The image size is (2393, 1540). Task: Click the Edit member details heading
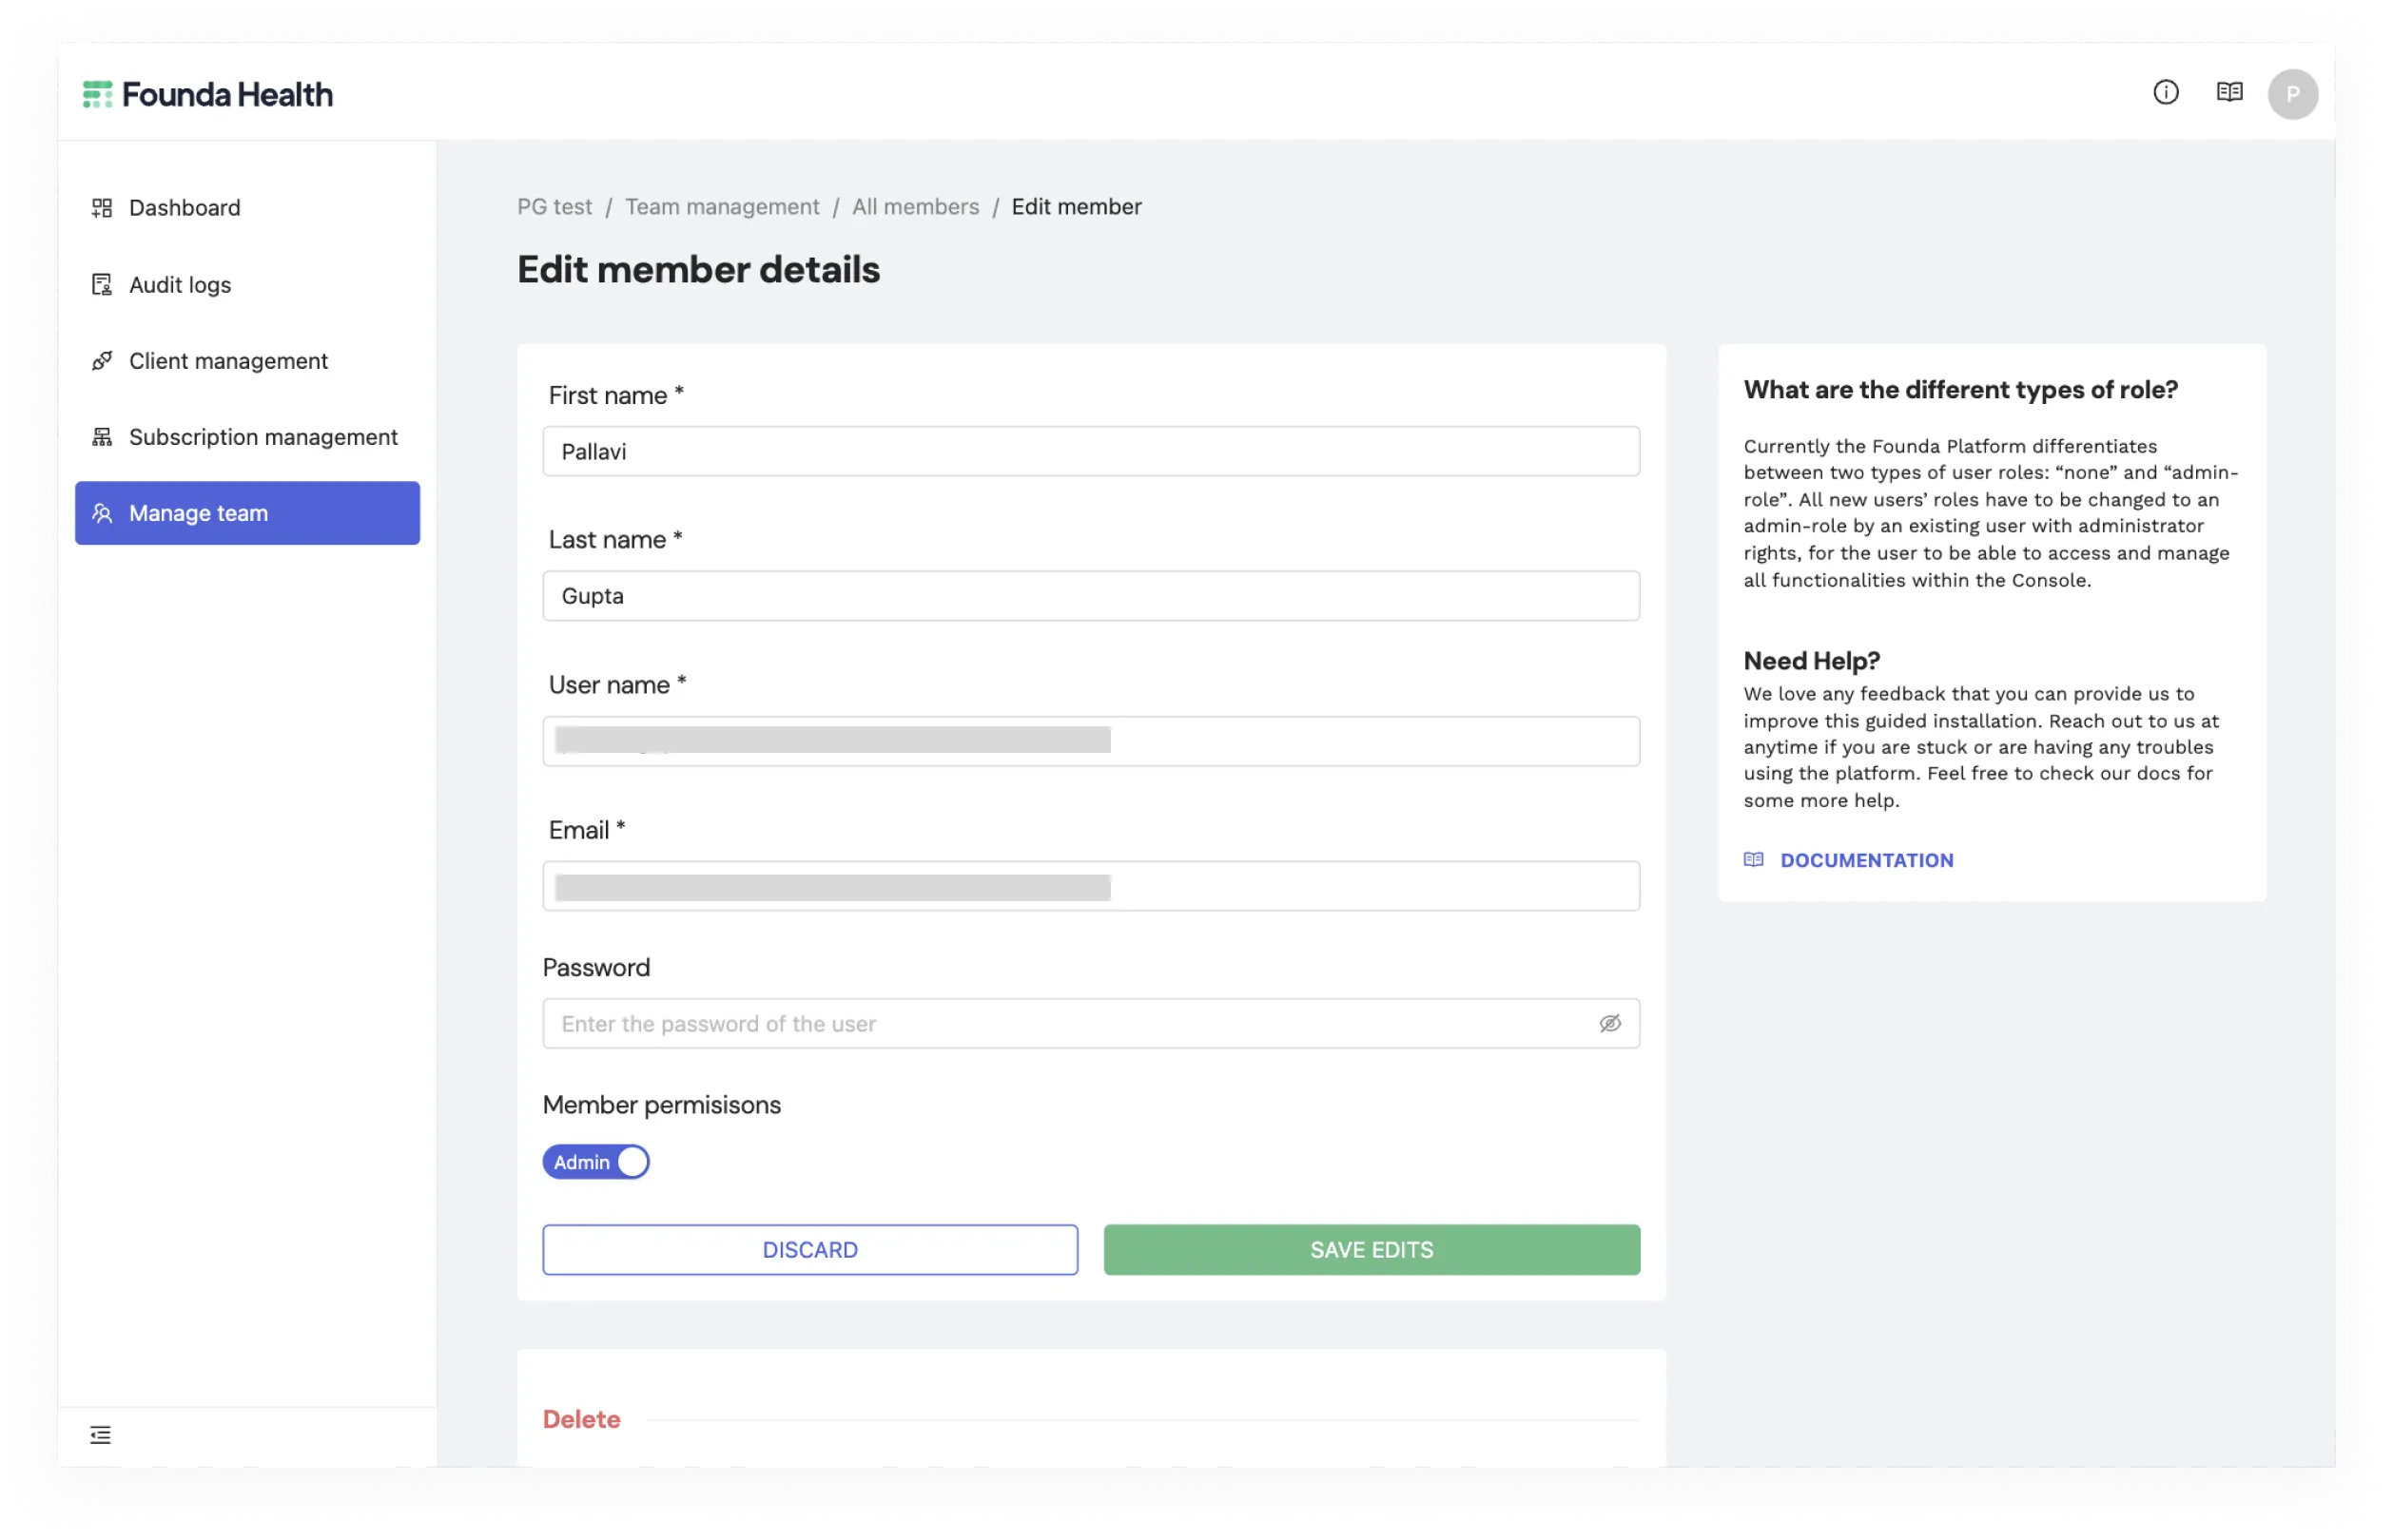(x=698, y=269)
